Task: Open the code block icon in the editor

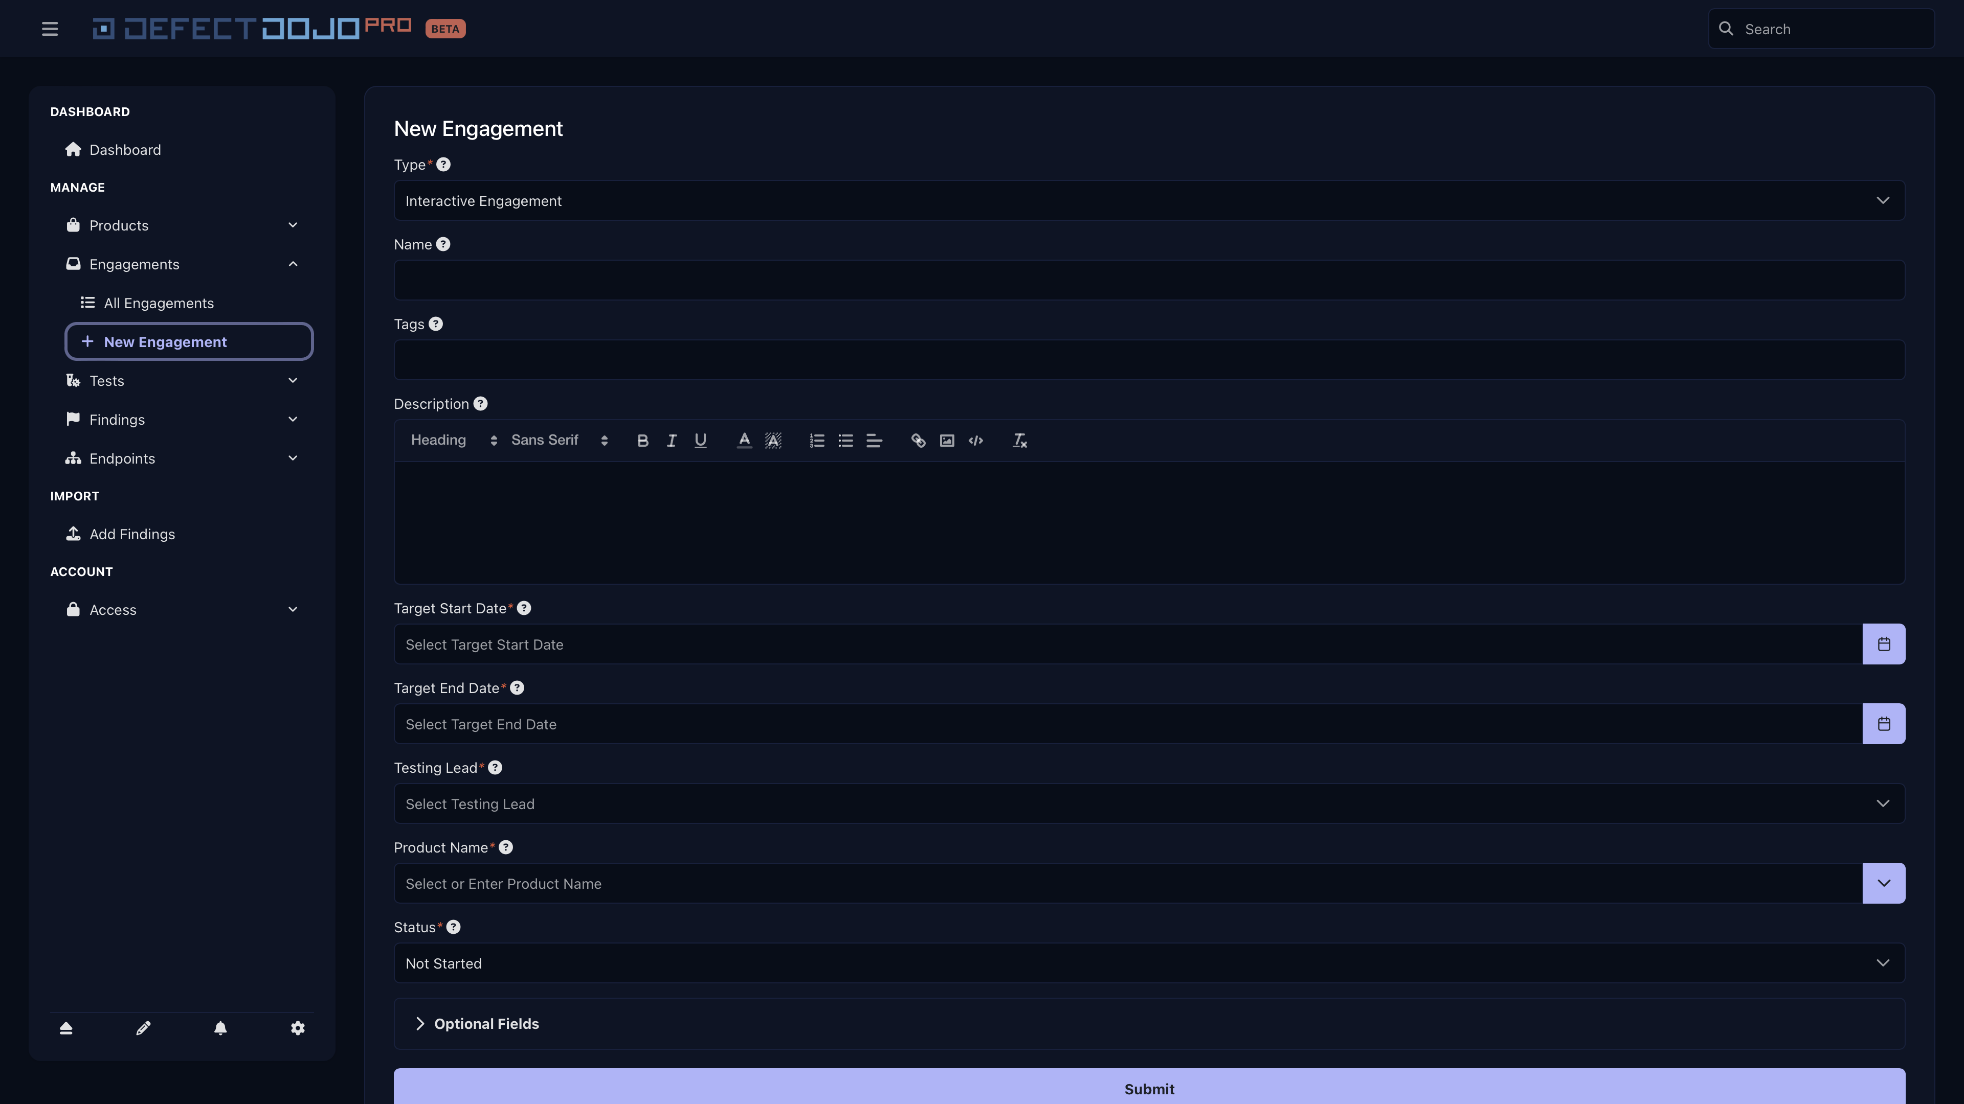Action: click(976, 441)
